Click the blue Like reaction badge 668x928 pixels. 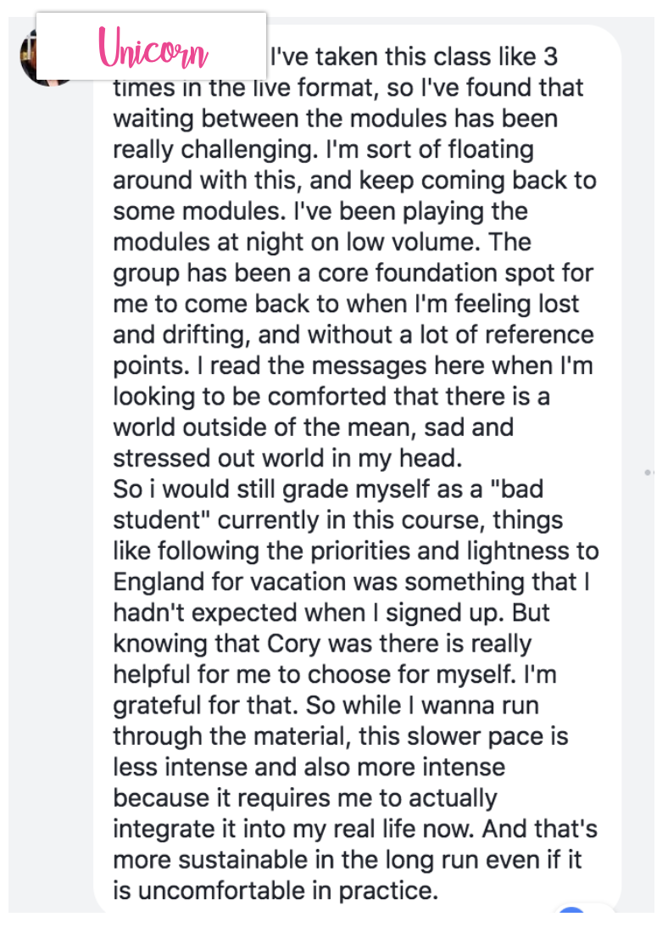573,920
